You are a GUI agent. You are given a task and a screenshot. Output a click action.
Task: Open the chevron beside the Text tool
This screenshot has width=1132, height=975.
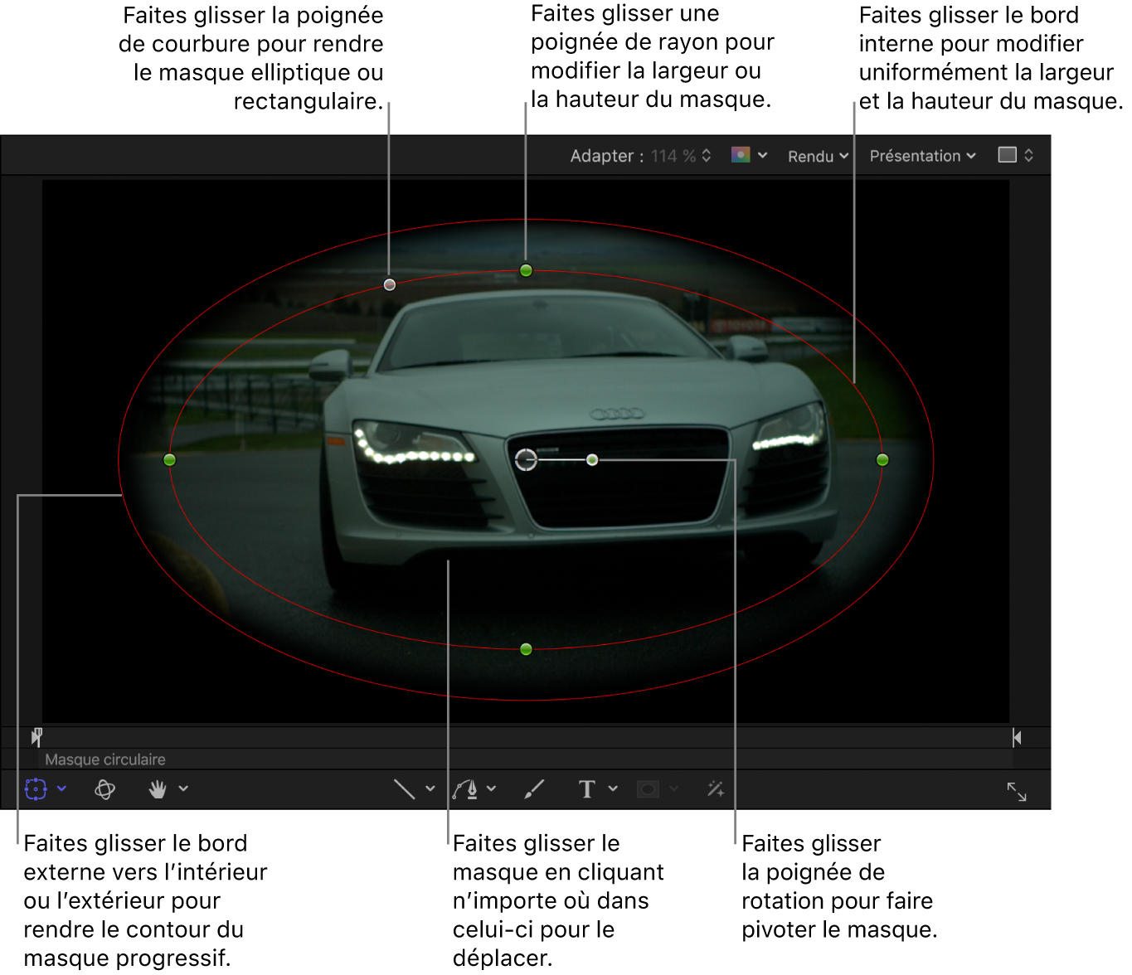(x=613, y=788)
